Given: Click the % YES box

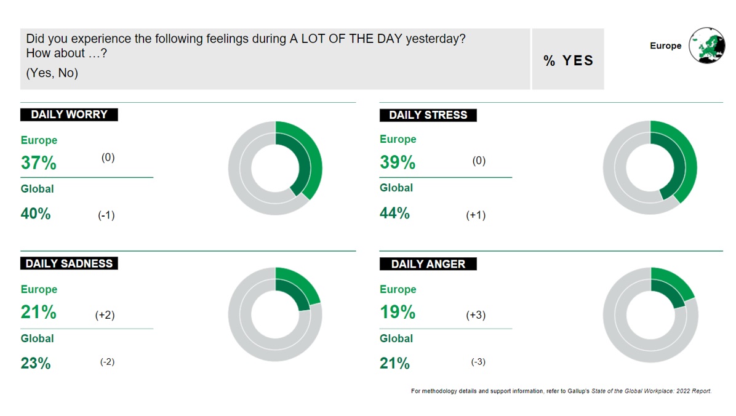Looking at the screenshot, I should (x=568, y=60).
